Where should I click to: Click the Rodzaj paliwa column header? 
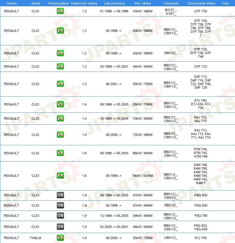click(58, 3)
